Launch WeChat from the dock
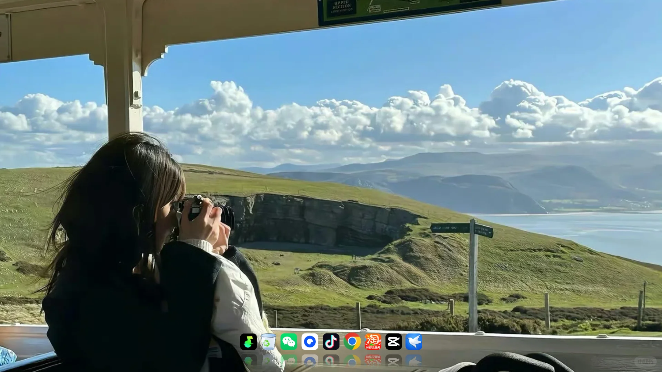Viewport: 662px width, 372px height. click(x=289, y=342)
